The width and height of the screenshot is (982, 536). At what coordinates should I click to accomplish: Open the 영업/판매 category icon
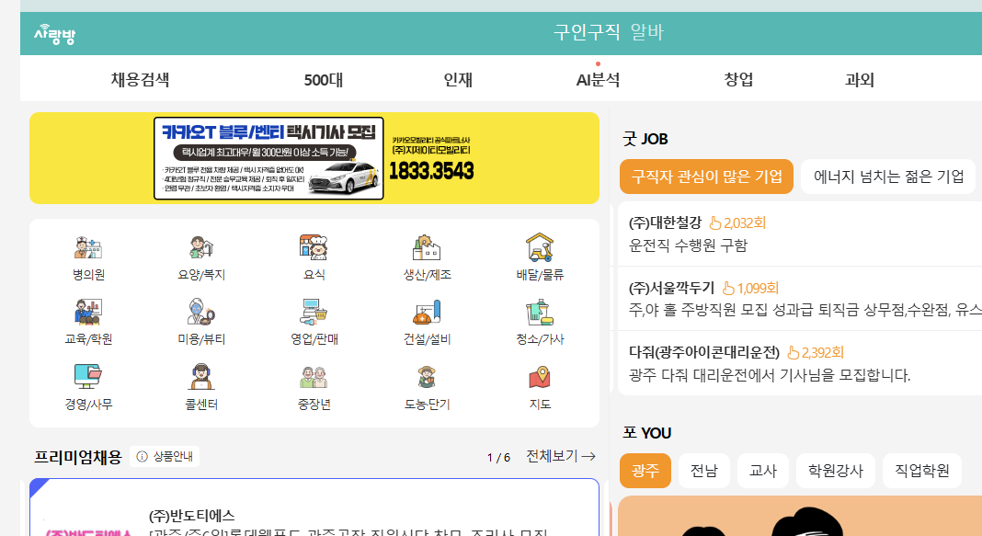point(314,312)
